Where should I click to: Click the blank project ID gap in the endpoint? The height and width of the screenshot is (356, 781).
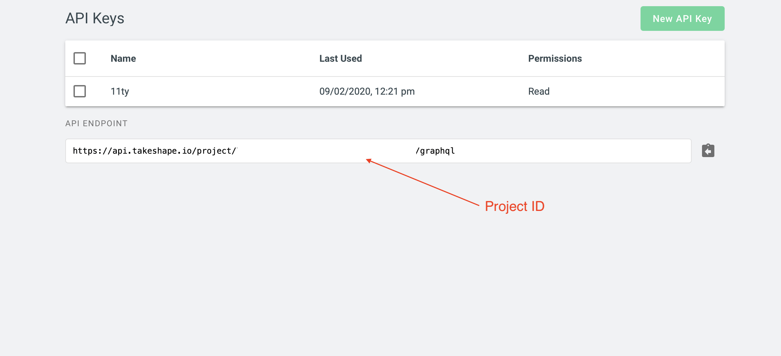tap(326, 151)
